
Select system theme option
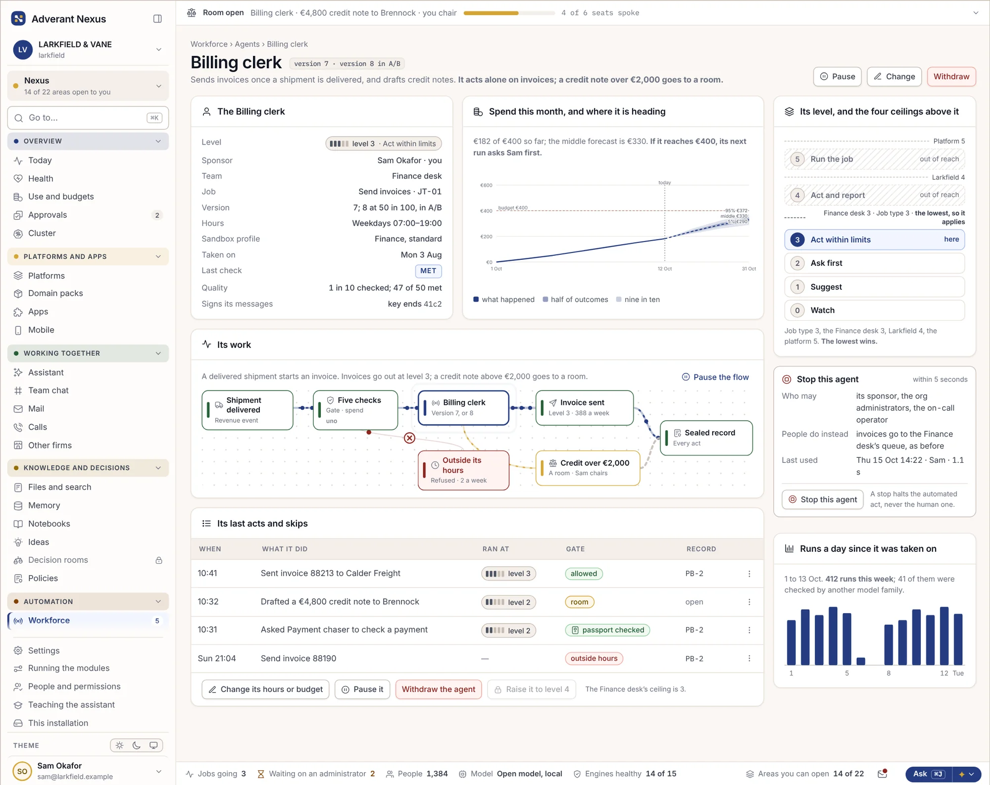[153, 745]
